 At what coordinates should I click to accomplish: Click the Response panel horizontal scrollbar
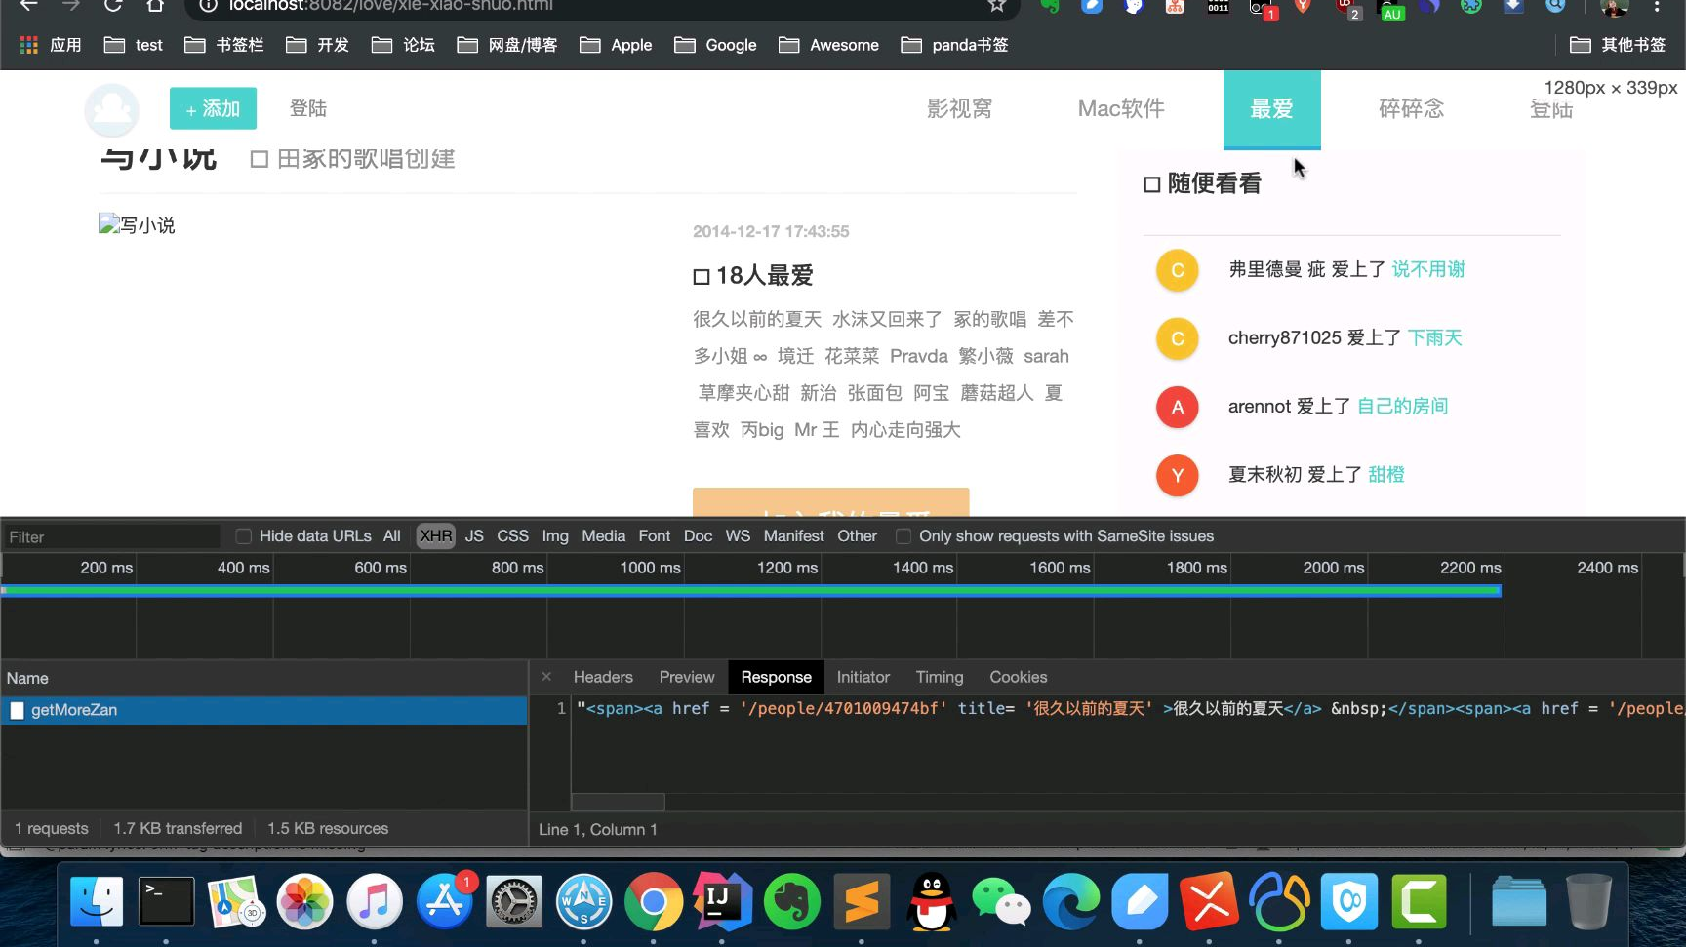618,802
